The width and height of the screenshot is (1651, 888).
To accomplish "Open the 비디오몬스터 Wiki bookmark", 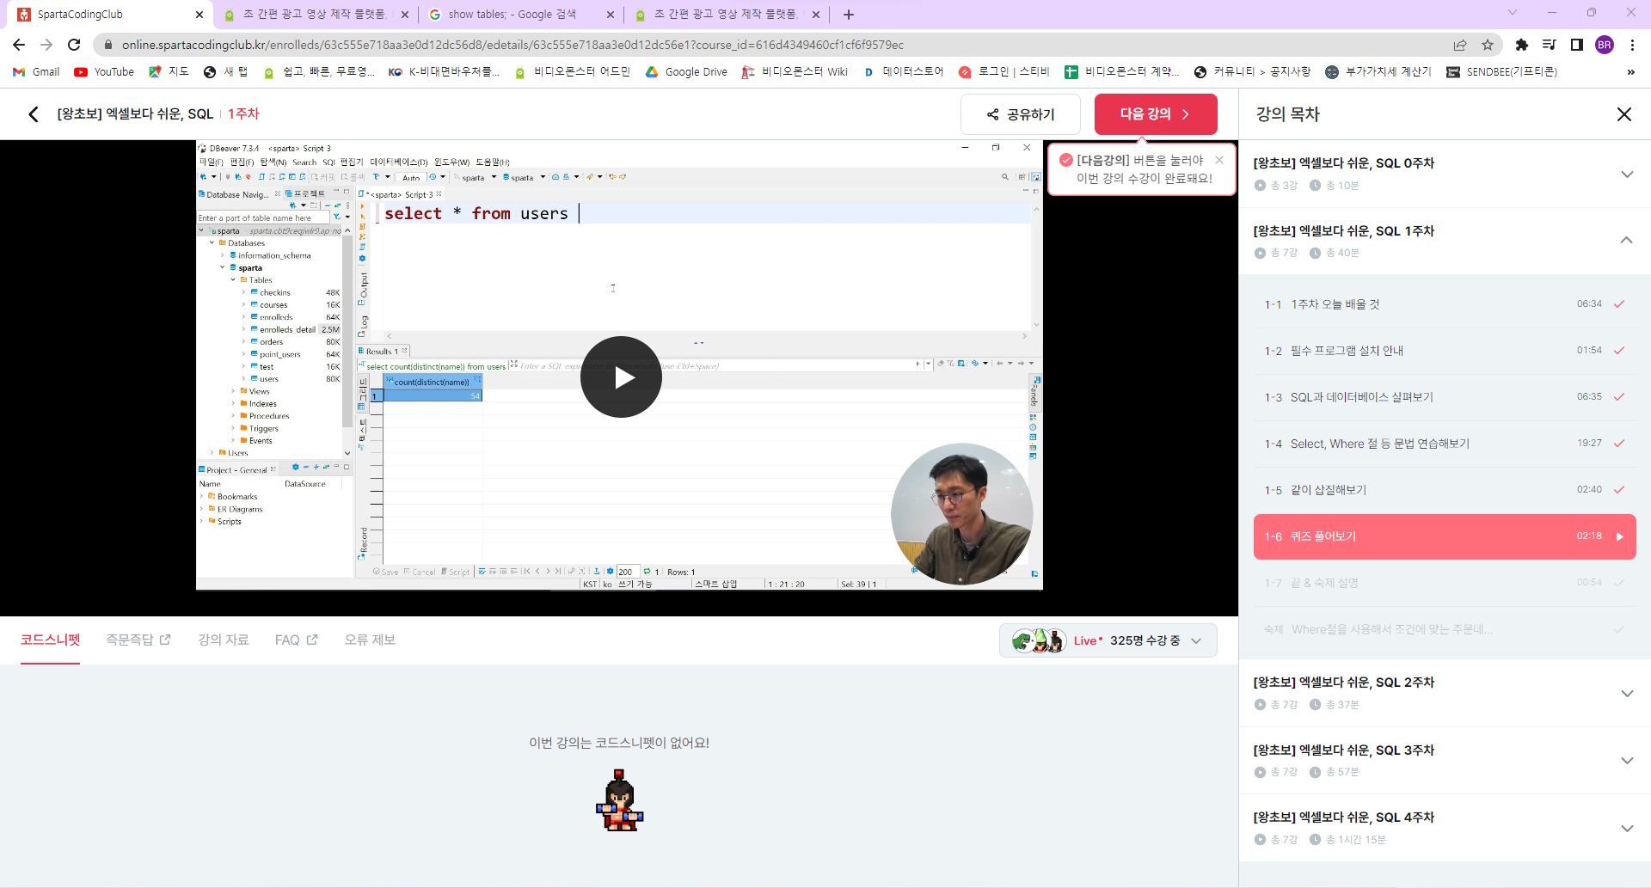I will pyautogui.click(x=795, y=72).
